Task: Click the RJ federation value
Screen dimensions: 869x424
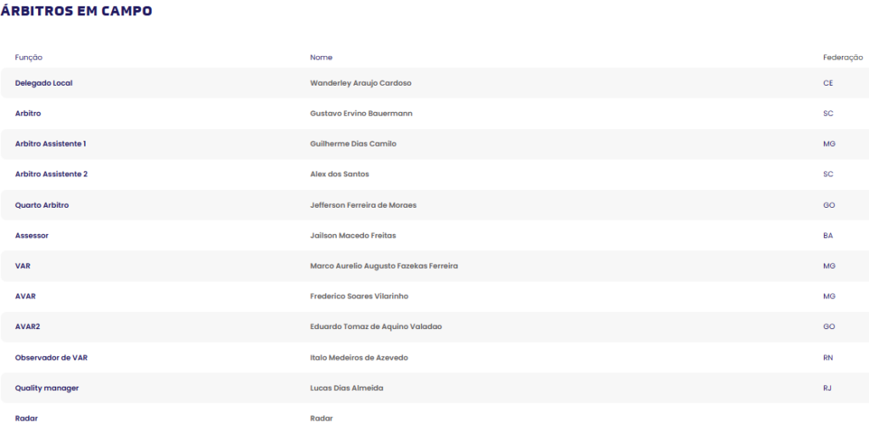Action: click(x=827, y=388)
